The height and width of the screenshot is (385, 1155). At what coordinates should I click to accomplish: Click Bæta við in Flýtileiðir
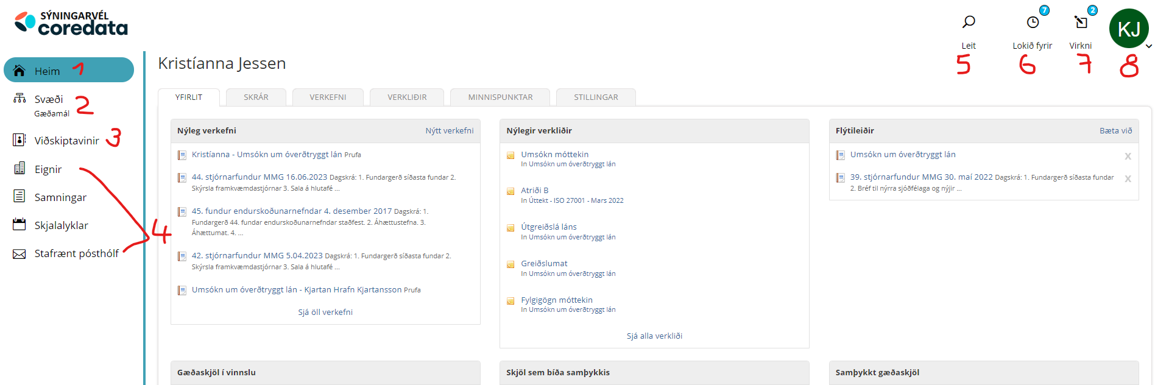(1115, 131)
